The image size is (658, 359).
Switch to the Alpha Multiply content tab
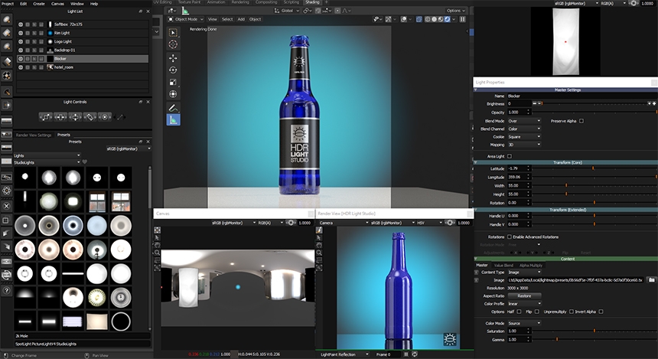530,266
